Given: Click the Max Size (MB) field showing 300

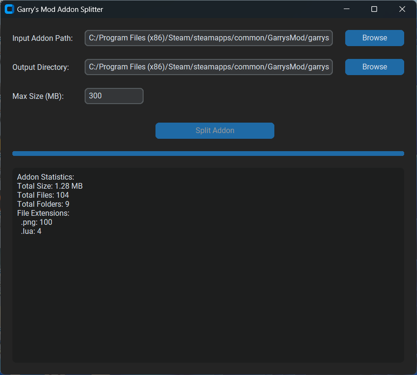Looking at the screenshot, I should tap(114, 96).
